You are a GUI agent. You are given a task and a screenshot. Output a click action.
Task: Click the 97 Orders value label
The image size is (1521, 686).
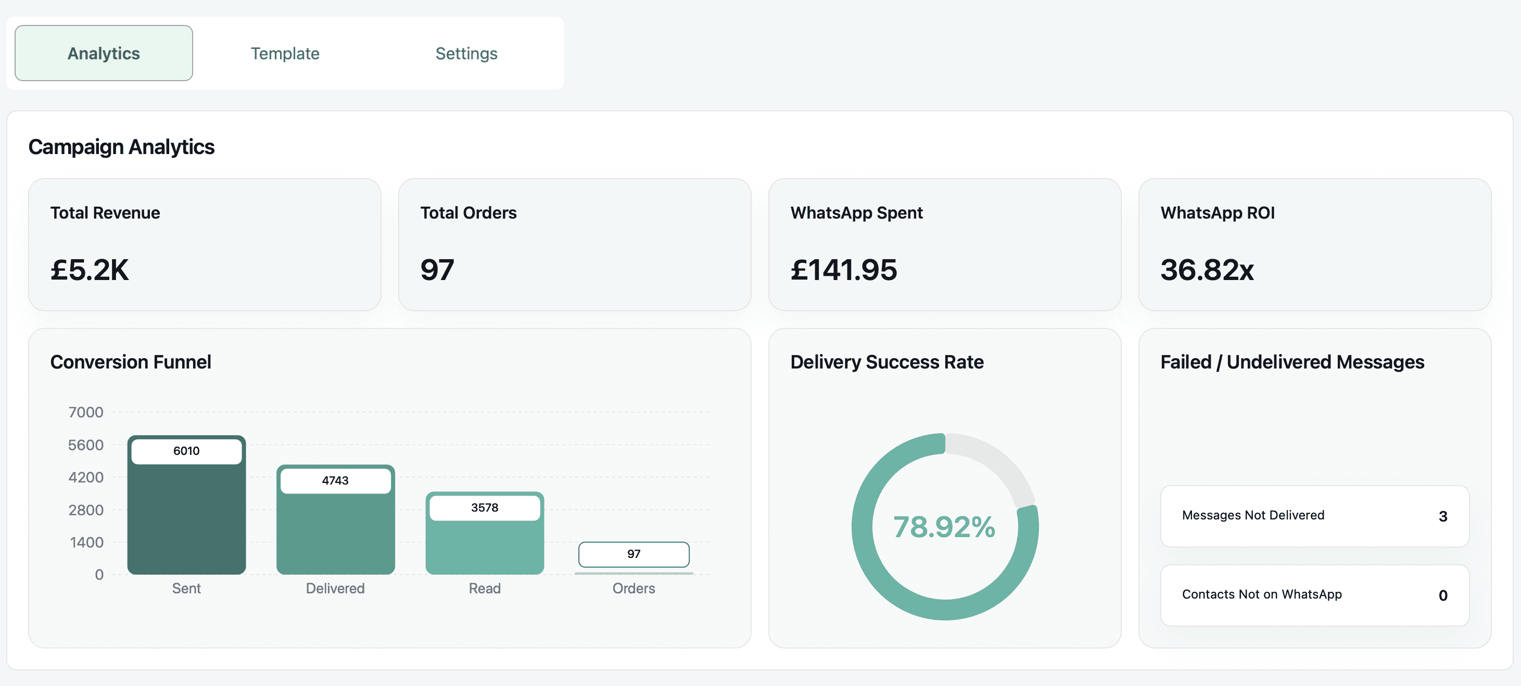tap(633, 554)
